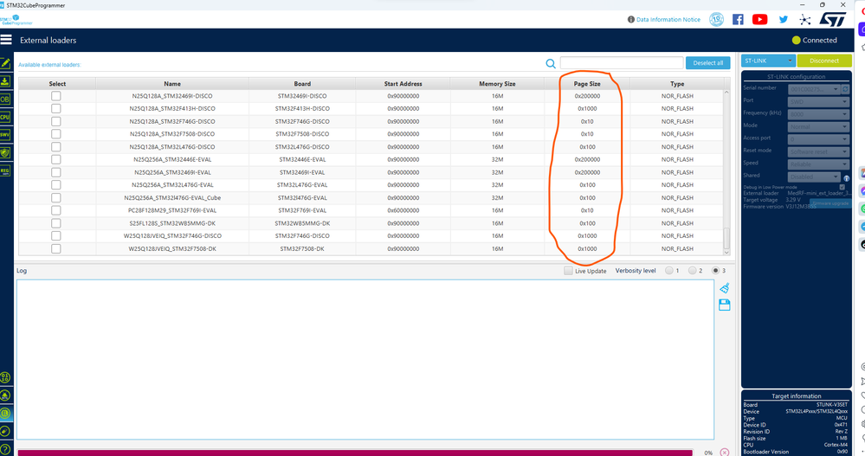Open the hamburger main menu
Screen dimensions: 865x456
6,40
